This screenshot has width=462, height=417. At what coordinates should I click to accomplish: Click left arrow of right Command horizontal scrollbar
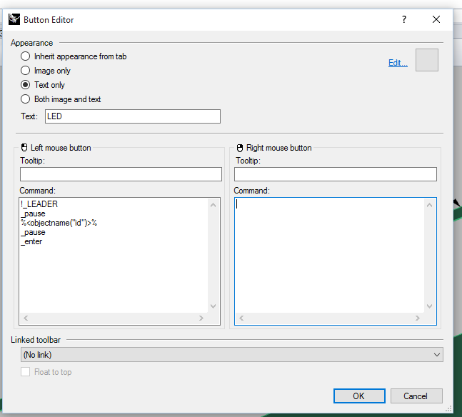click(x=241, y=318)
